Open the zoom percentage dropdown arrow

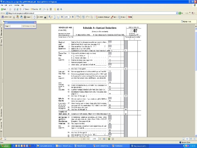click(x=70, y=17)
